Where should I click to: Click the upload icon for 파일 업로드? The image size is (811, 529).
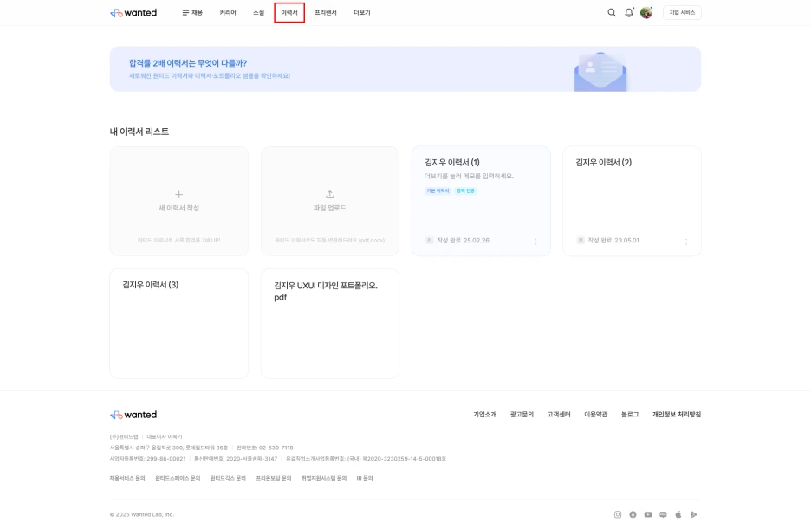pyautogui.click(x=329, y=194)
